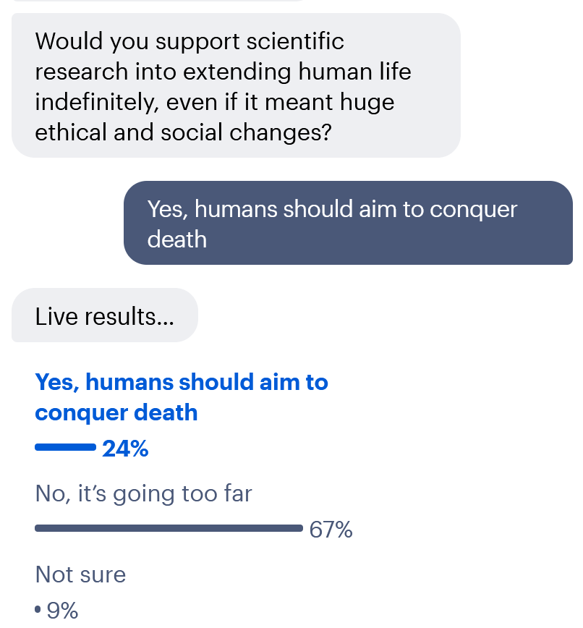Click the bolded blue option title second line
The height and width of the screenshot is (628, 583).
pos(116,412)
